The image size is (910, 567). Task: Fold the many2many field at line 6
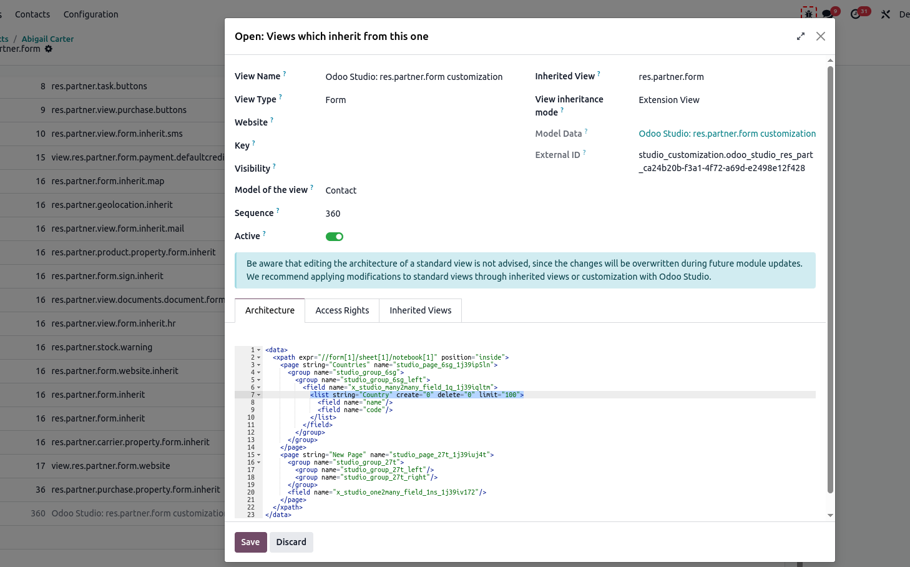259,388
